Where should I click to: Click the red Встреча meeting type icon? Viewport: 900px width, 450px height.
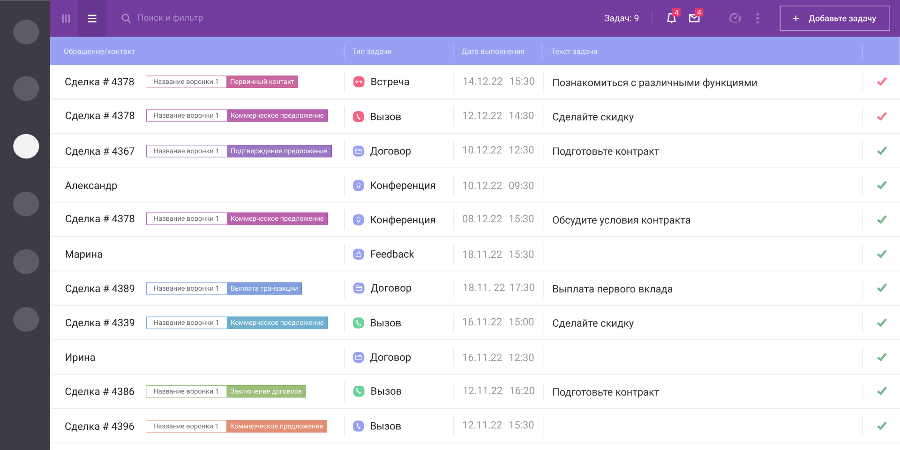[359, 82]
